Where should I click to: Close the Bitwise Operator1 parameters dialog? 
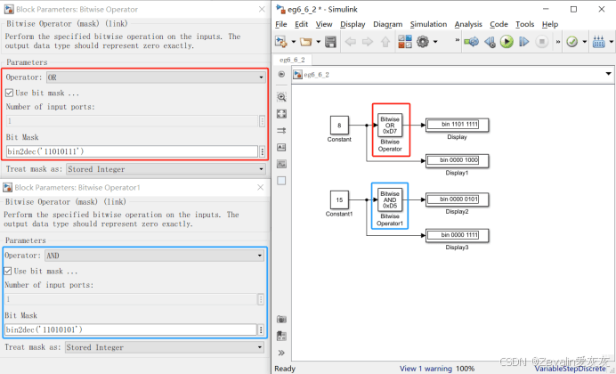click(261, 187)
